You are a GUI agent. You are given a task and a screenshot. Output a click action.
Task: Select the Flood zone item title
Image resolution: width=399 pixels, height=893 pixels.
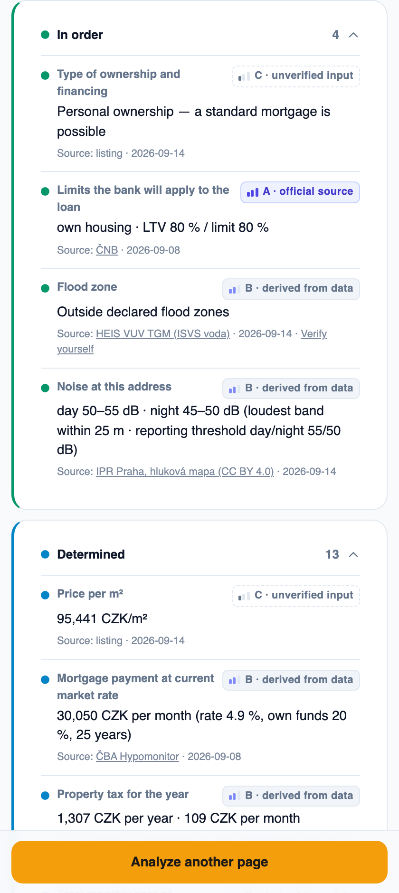point(87,287)
